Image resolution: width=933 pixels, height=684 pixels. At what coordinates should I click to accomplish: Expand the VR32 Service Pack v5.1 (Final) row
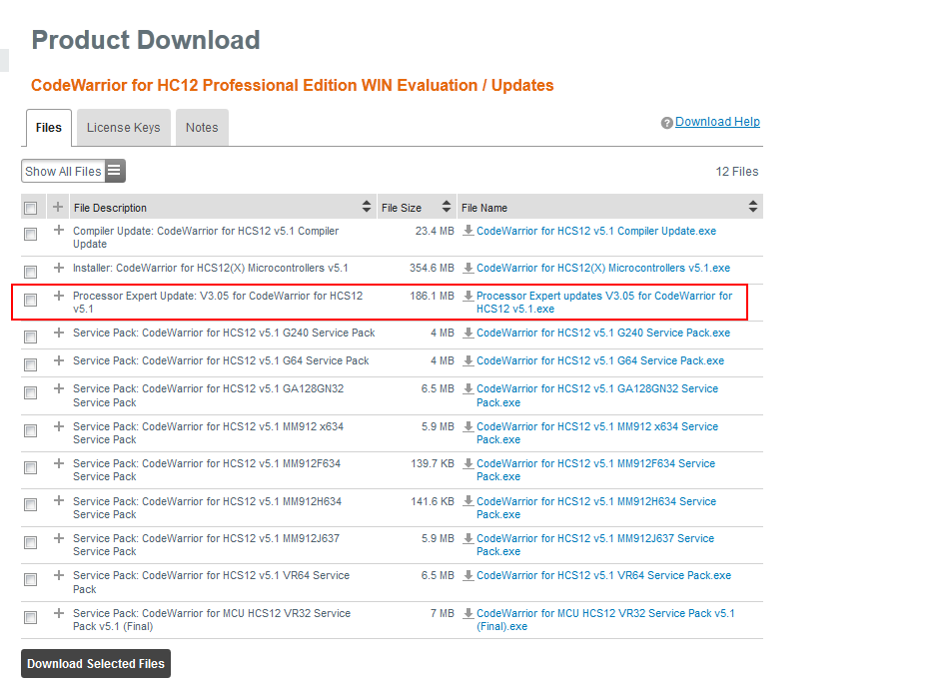coord(58,613)
